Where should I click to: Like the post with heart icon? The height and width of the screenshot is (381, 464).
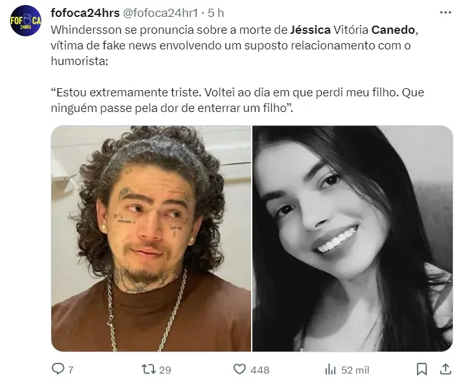239,369
